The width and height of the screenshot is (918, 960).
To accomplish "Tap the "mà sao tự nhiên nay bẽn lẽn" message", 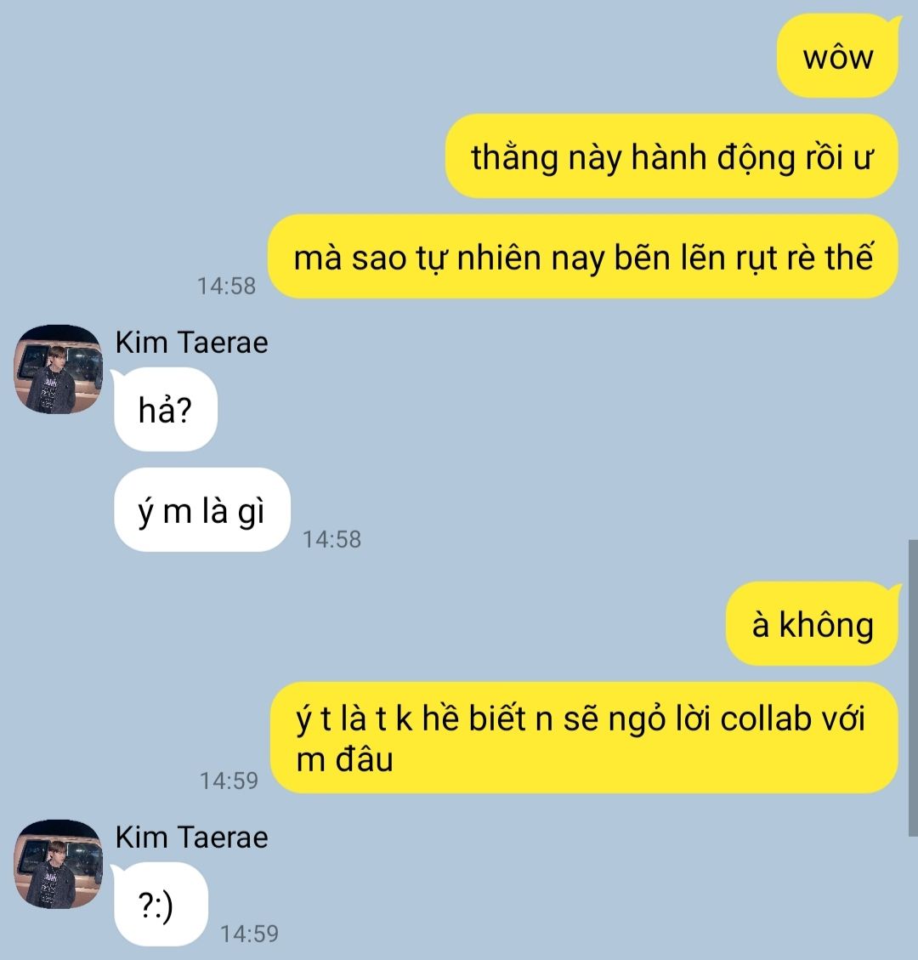I will [582, 257].
